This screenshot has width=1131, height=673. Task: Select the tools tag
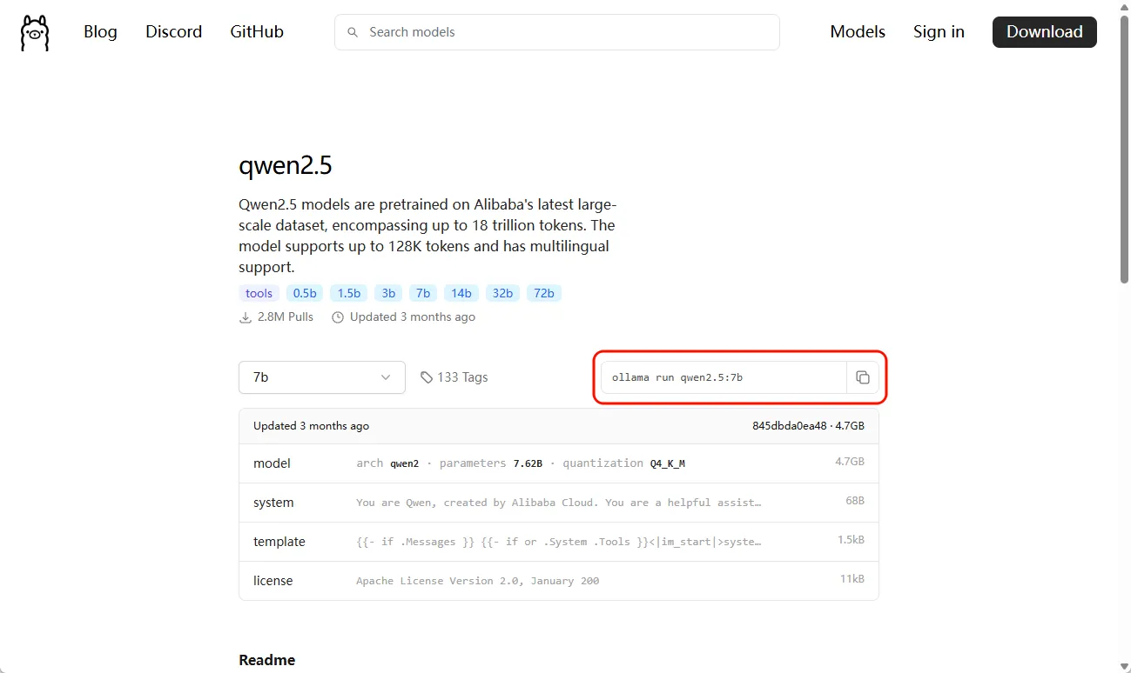click(x=259, y=293)
